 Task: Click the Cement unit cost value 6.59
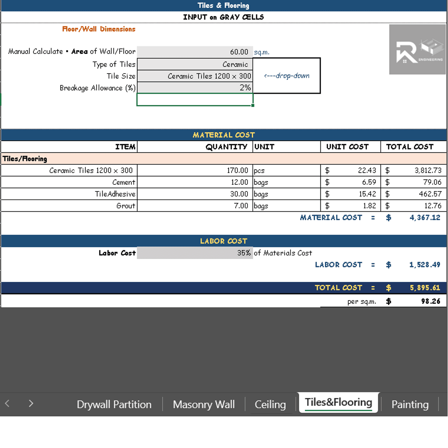(350, 182)
